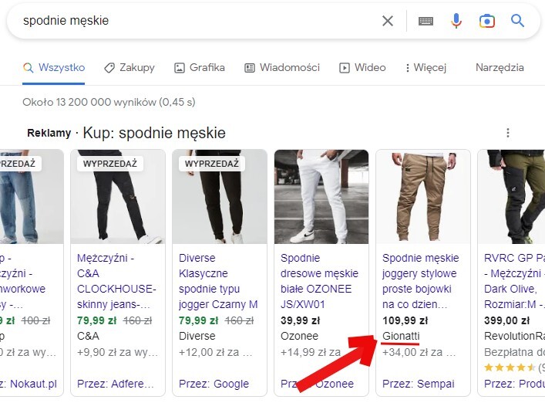Open the beige jogger pants image
Screen dimensions: 545x403
tap(422, 197)
